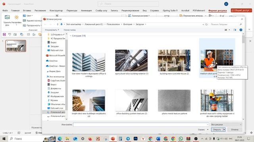The width and height of the screenshot is (254, 142).
Task: Switch to the Вставка ribbon tab
Action: point(27,11)
